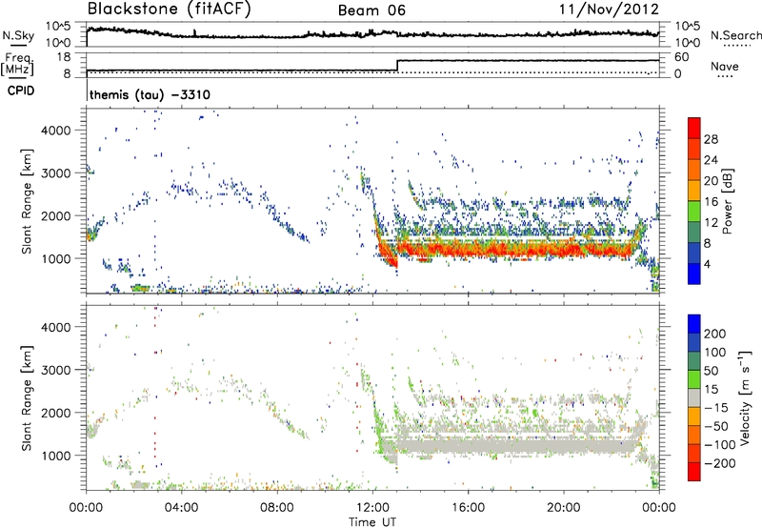Click the 'N.Search' legend label

click(x=736, y=35)
